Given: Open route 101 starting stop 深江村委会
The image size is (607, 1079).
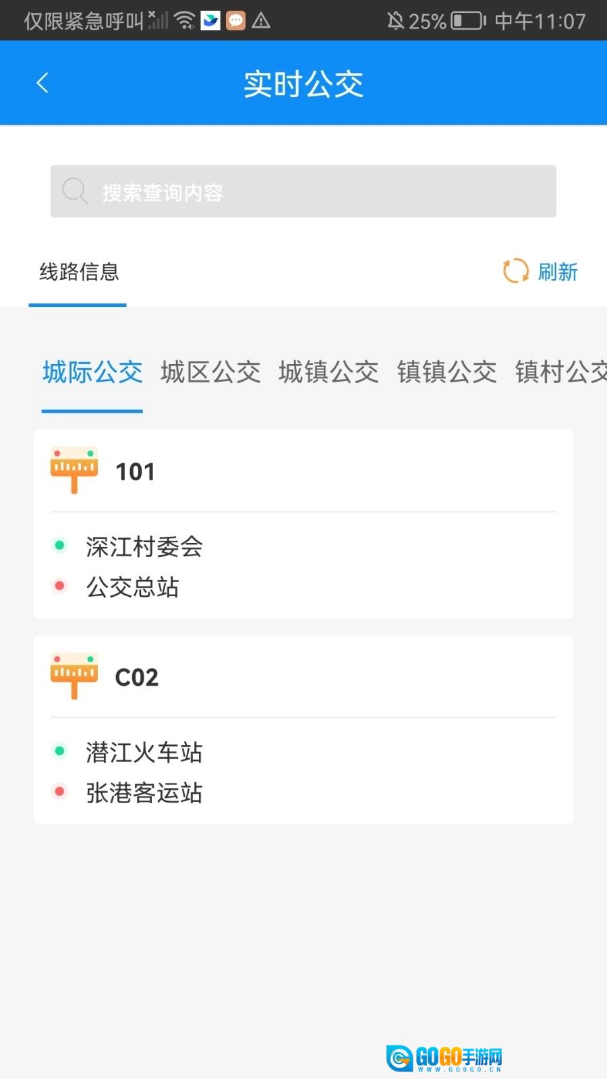Looking at the screenshot, I should click(144, 546).
